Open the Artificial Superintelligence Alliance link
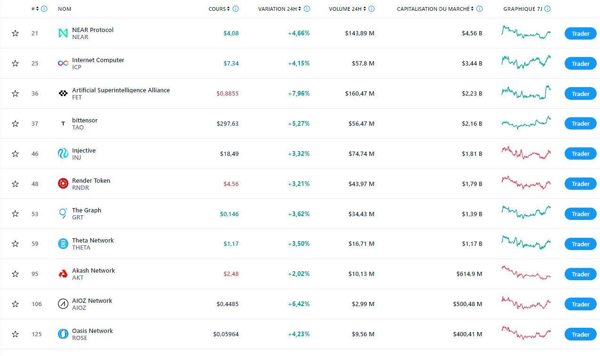 (121, 90)
